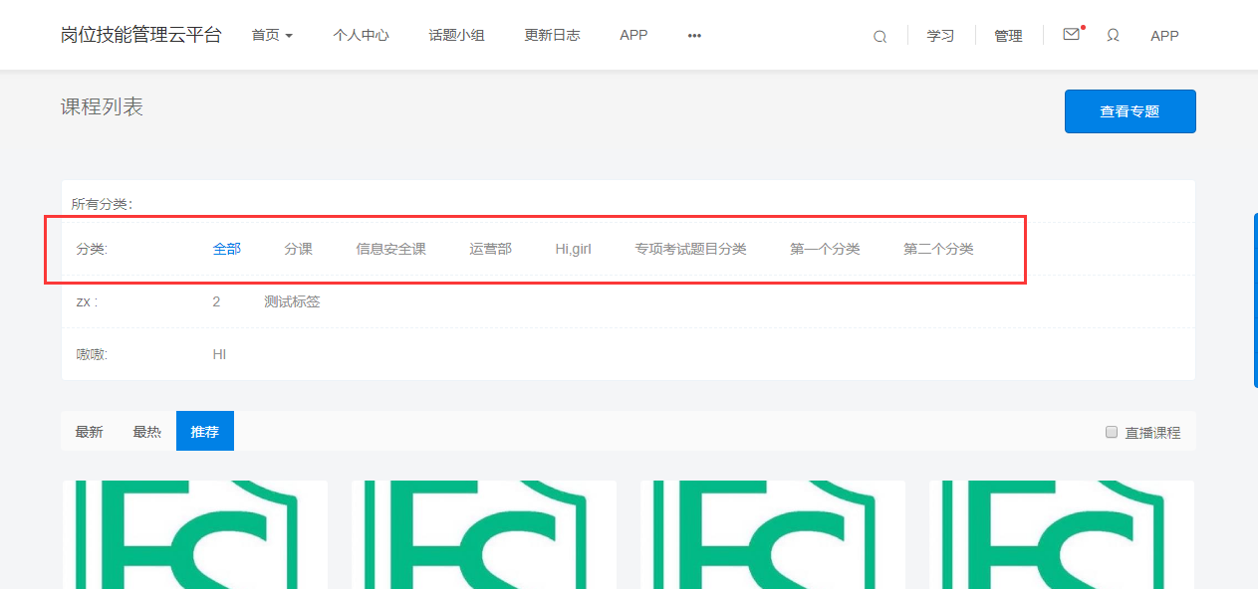Viewport: 1258px width, 589px height.
Task: Filter category by 专项考试题目分类
Action: (690, 249)
